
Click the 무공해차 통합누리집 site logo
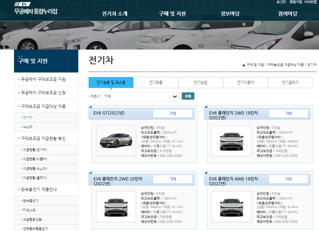point(36,8)
